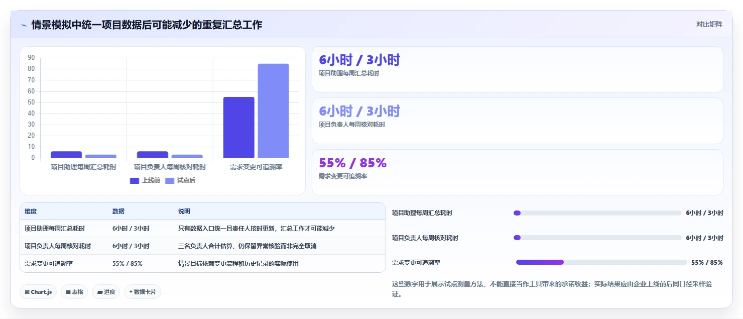Click the 项目助理每周汇总耗时 progress bar

pos(597,213)
